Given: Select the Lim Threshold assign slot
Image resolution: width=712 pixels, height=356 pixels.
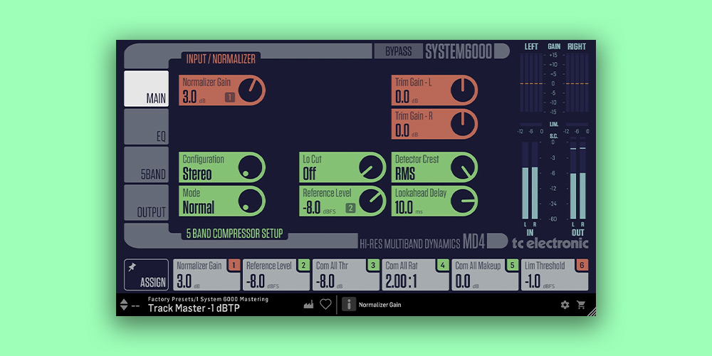Looking at the screenshot, I should point(554,275).
